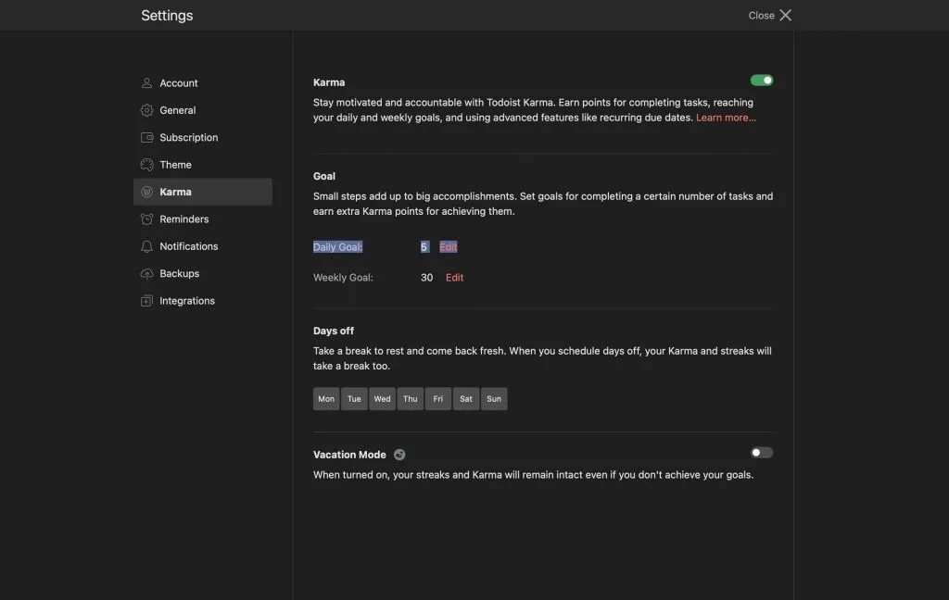The height and width of the screenshot is (600, 949).
Task: Turn off the Karma toggle
Action: coord(762,81)
